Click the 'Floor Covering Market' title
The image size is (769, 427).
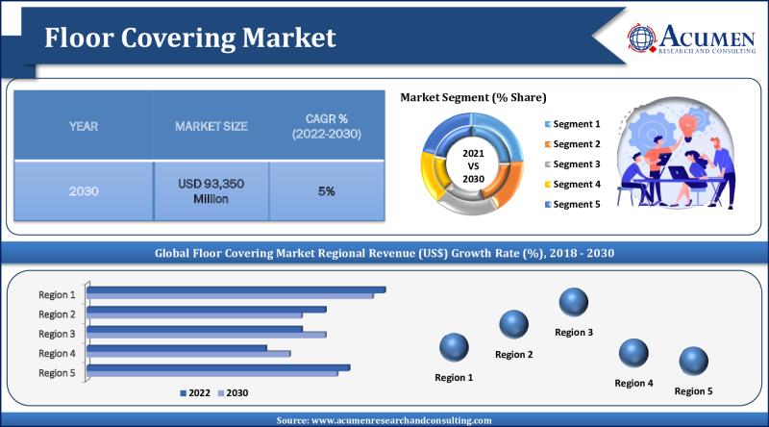(190, 38)
